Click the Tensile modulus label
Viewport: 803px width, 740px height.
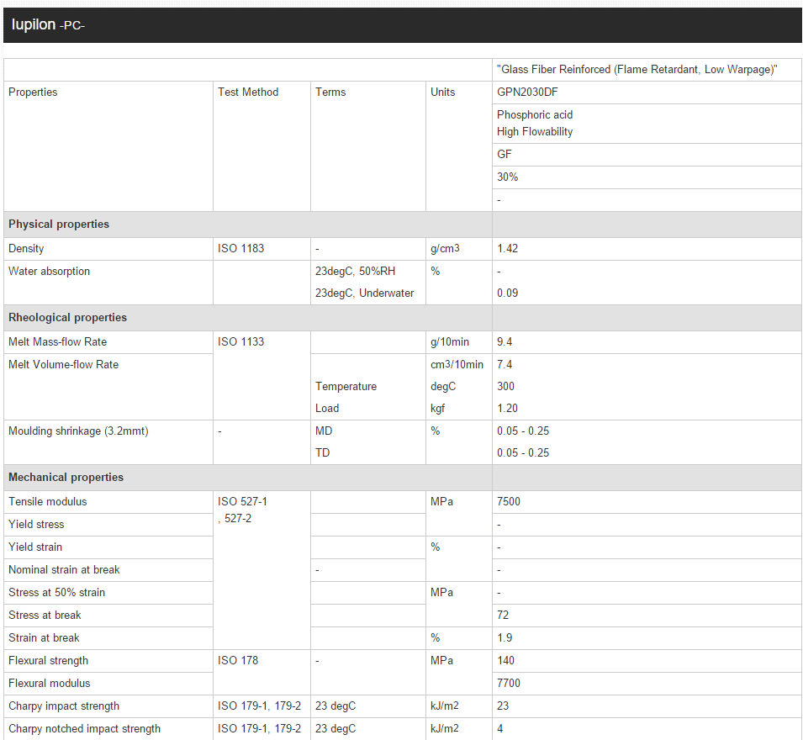tap(48, 502)
